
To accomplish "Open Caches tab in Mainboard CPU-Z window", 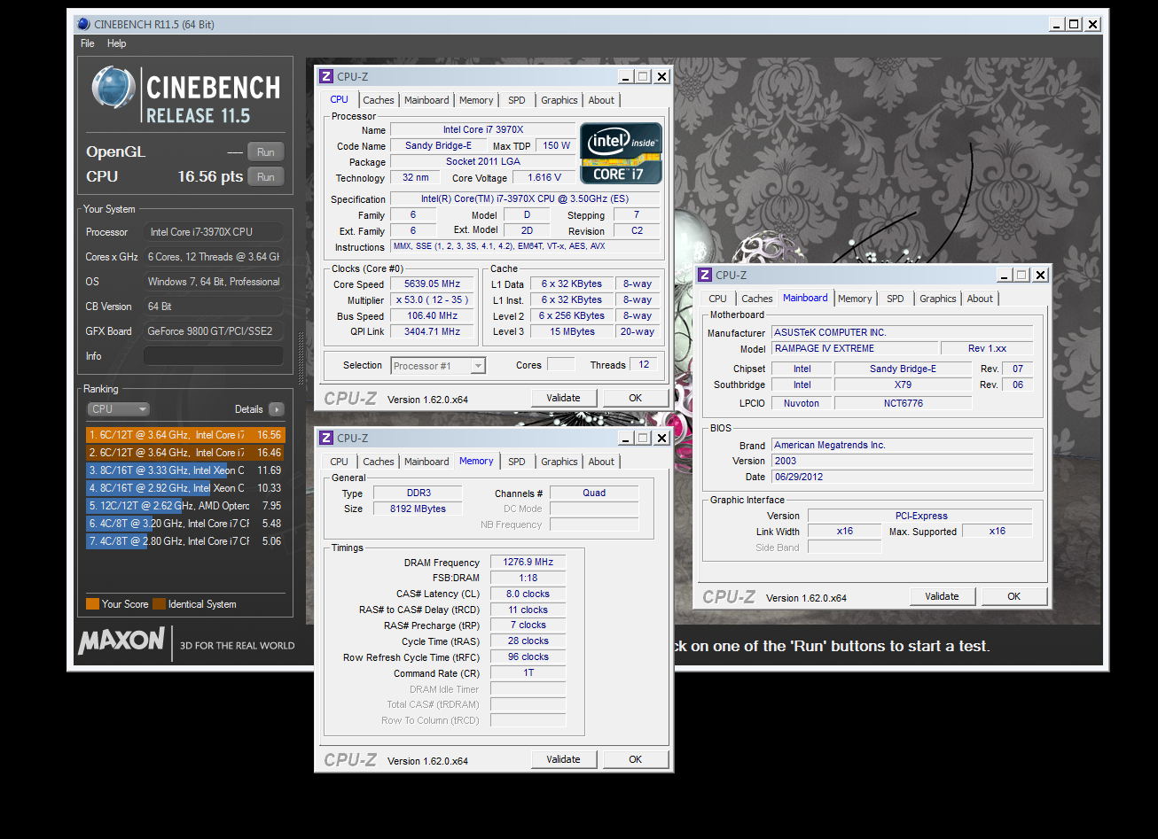I will (x=757, y=299).
